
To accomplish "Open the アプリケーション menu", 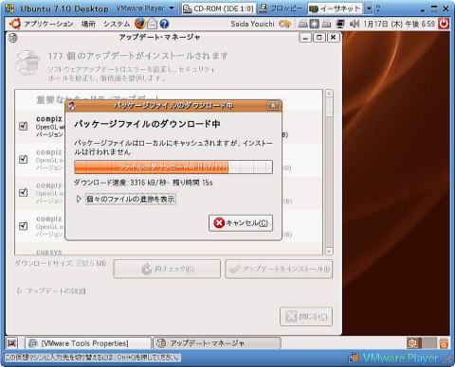I will pyautogui.click(x=48, y=24).
